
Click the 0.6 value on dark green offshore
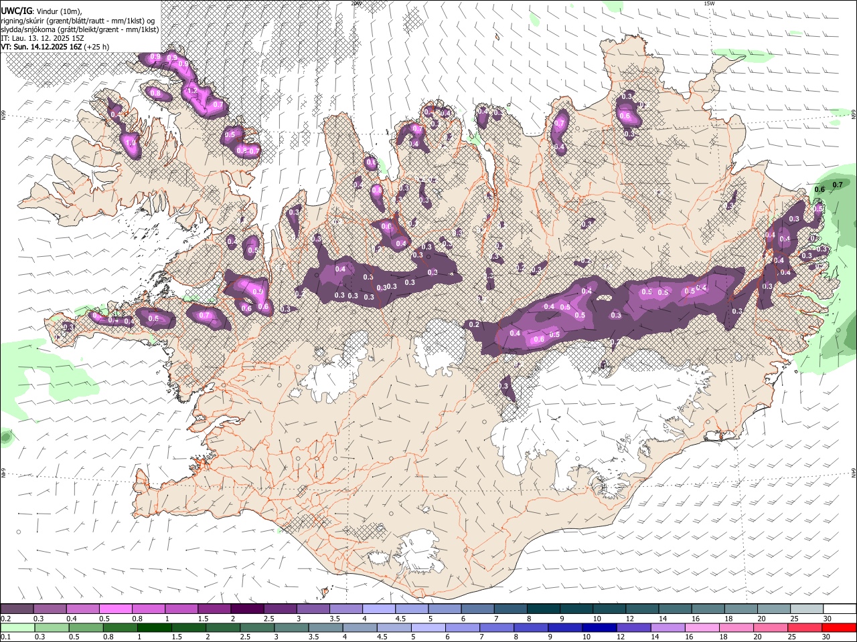pyautogui.click(x=819, y=190)
